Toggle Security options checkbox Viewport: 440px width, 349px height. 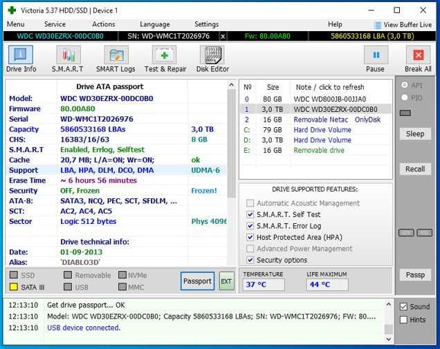coord(250,260)
